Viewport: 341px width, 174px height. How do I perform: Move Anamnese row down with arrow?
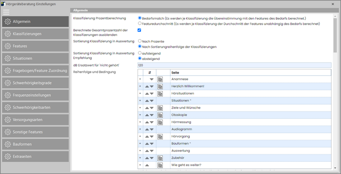[151, 80]
